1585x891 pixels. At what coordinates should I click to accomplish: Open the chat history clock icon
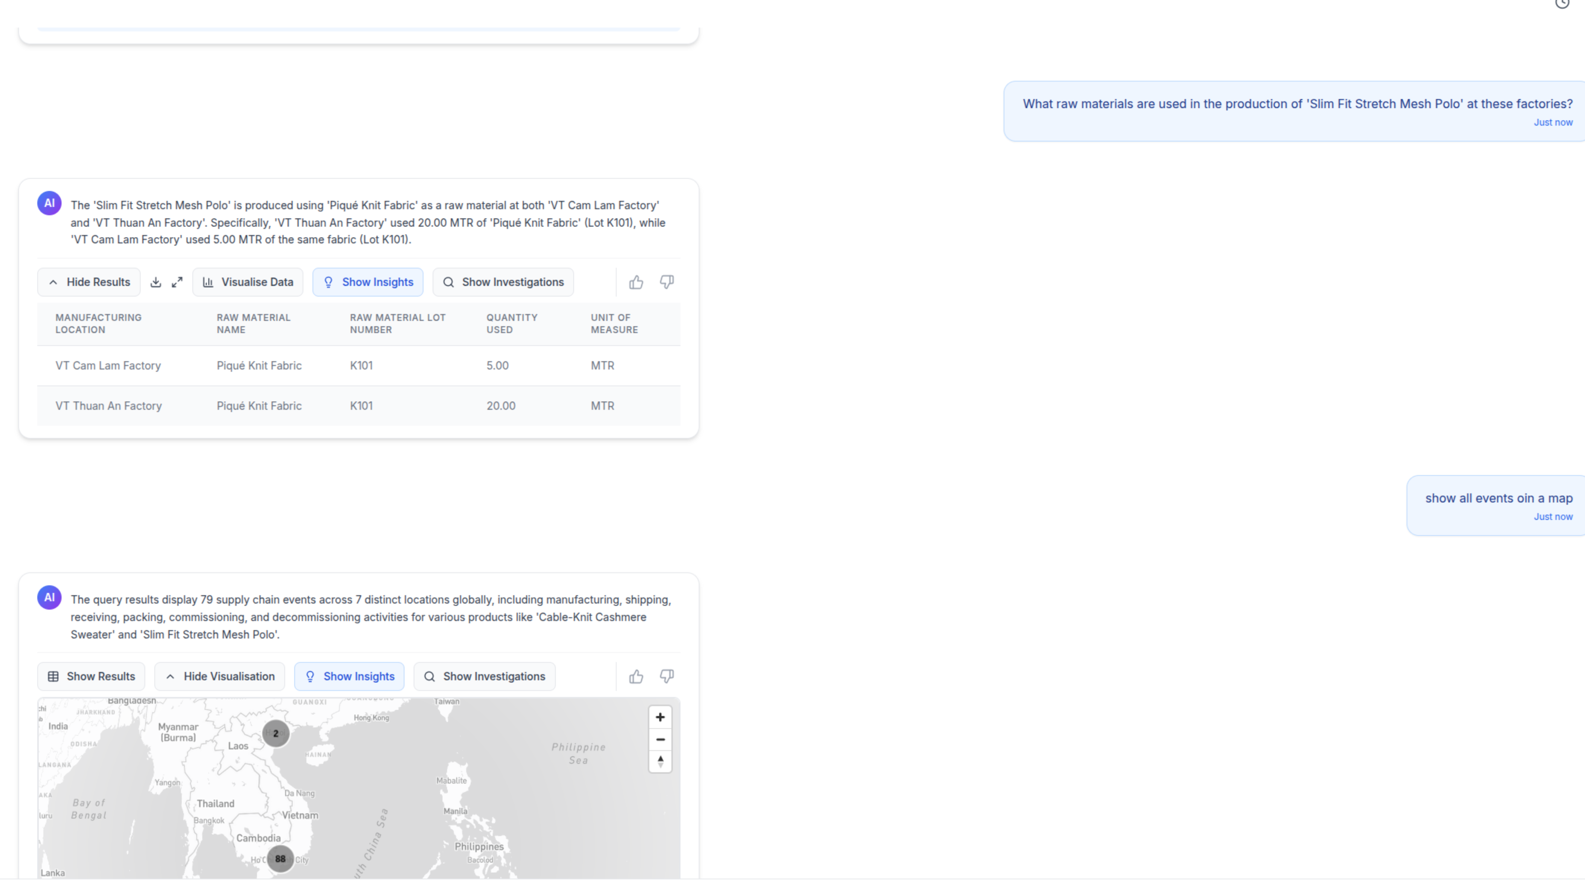pyautogui.click(x=1562, y=5)
